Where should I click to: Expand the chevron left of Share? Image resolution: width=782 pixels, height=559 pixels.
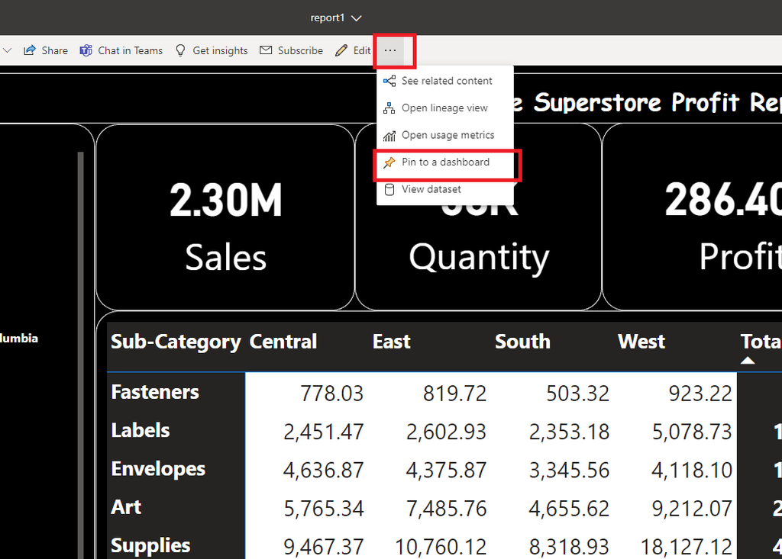8,50
